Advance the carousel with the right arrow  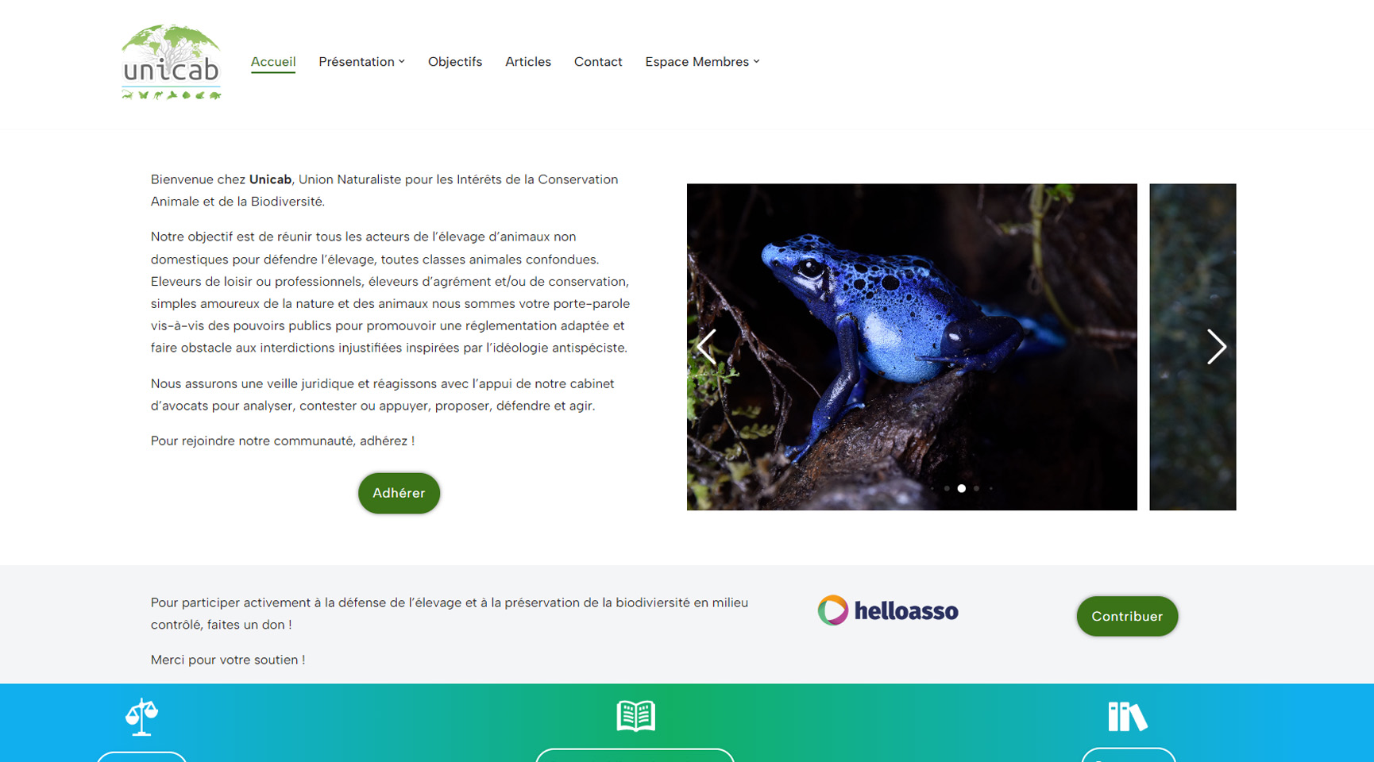point(1216,347)
